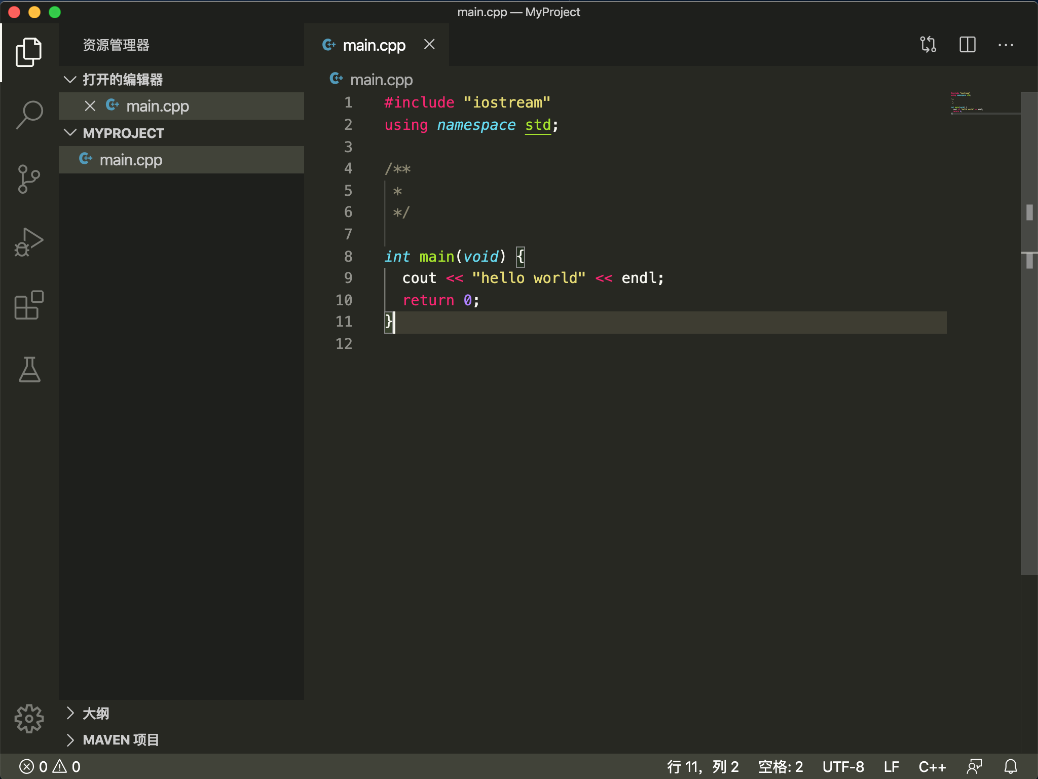1038x779 pixels.
Task: Open the Test flask view
Action: [29, 369]
